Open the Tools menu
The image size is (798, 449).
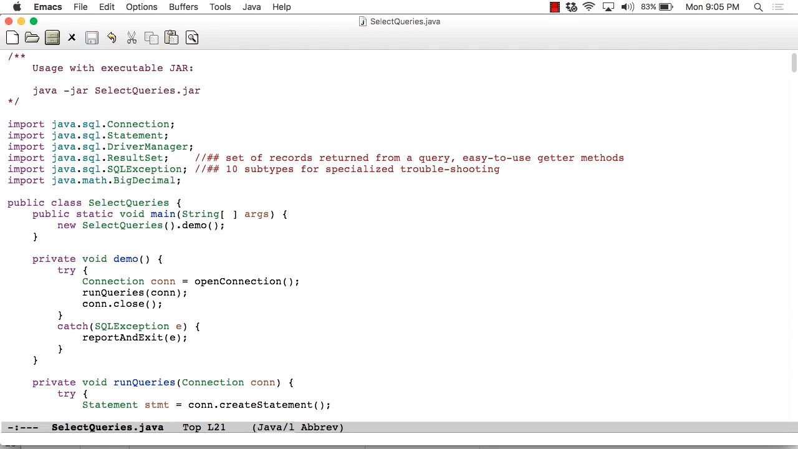pyautogui.click(x=220, y=7)
